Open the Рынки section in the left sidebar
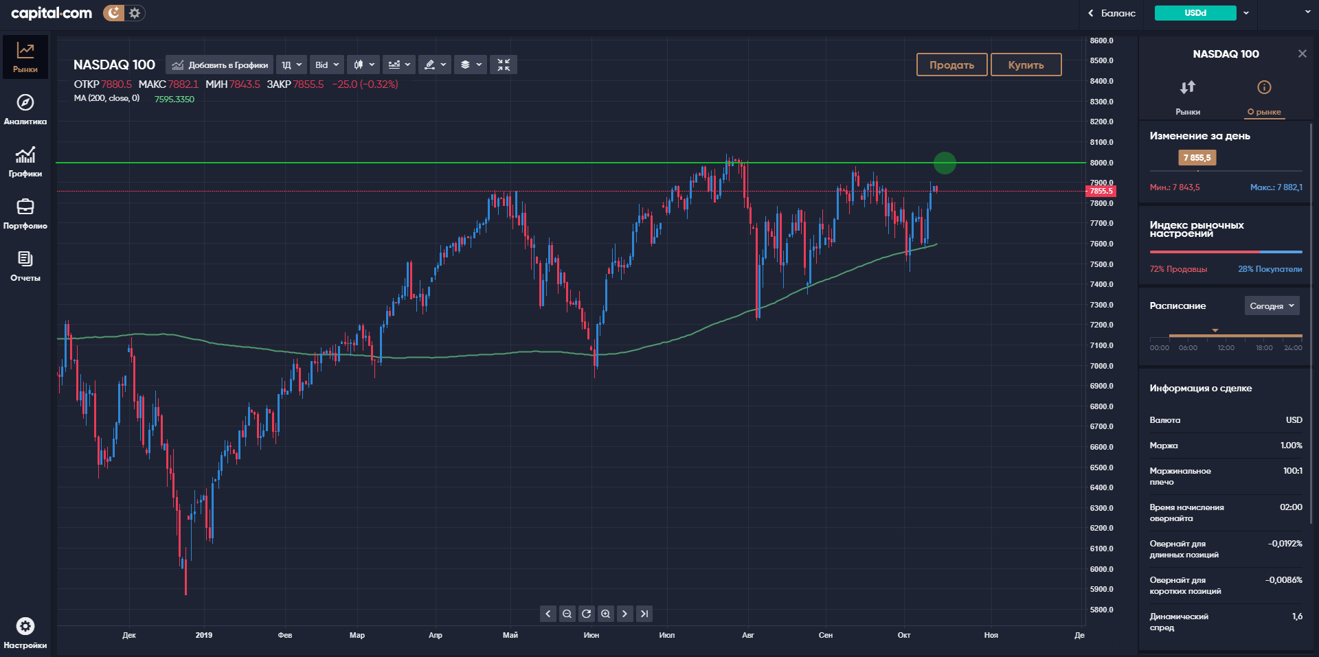 point(25,57)
